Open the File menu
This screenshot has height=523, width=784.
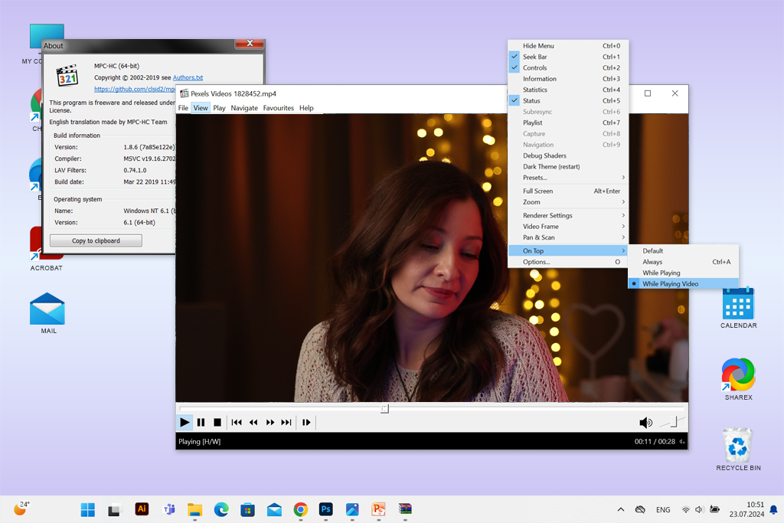tap(183, 107)
